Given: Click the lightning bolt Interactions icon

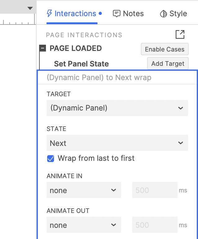Looking at the screenshot, I should pos(49,13).
